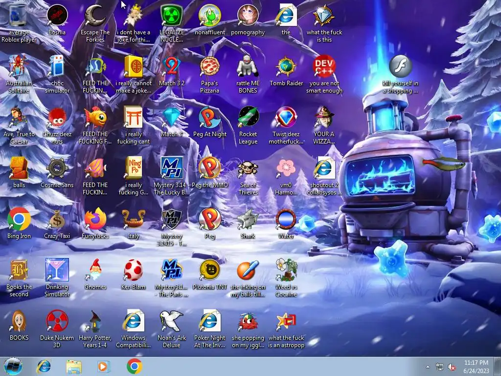This screenshot has width=501, height=376.
Task: Launch the Drinking Simulator martini icon
Action: tap(57, 270)
